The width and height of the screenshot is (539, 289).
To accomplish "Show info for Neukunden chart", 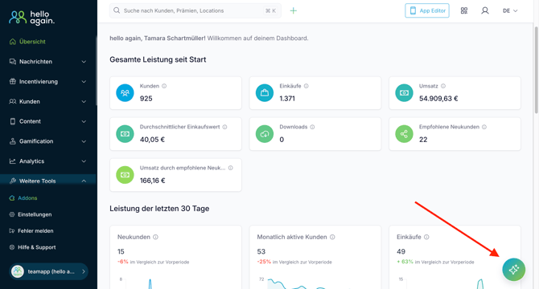I will 155,237.
